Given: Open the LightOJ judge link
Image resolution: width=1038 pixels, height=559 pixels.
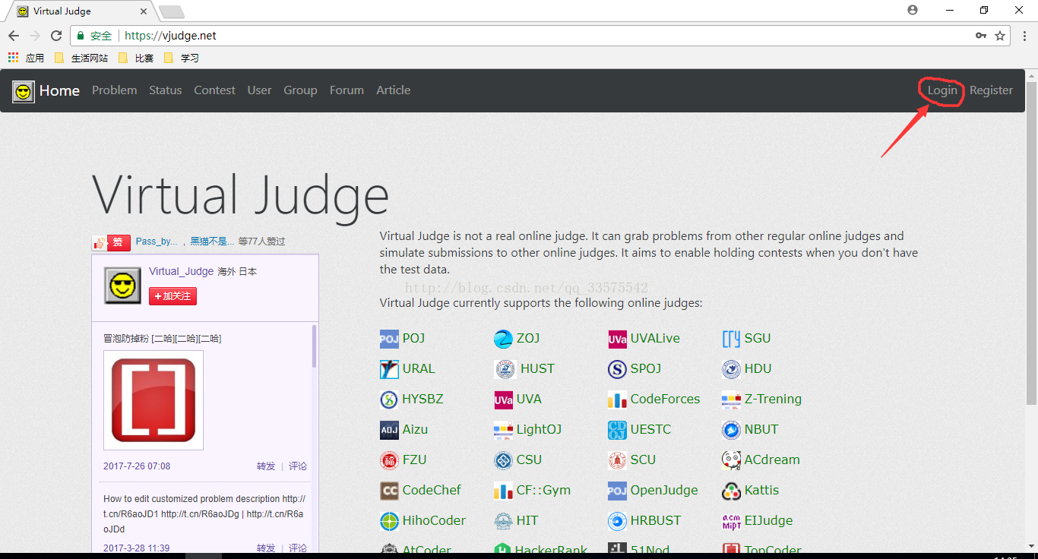Looking at the screenshot, I should (x=539, y=429).
